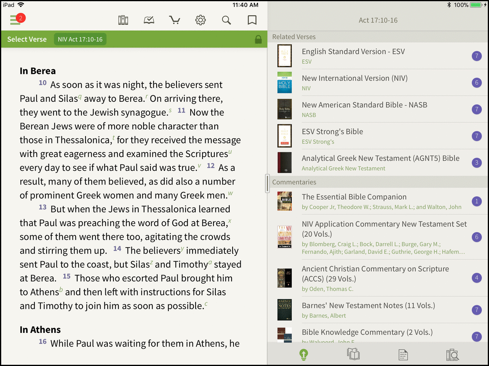Open Ancient Christian Commentary on Scripture row
489x366 pixels.
click(378, 278)
